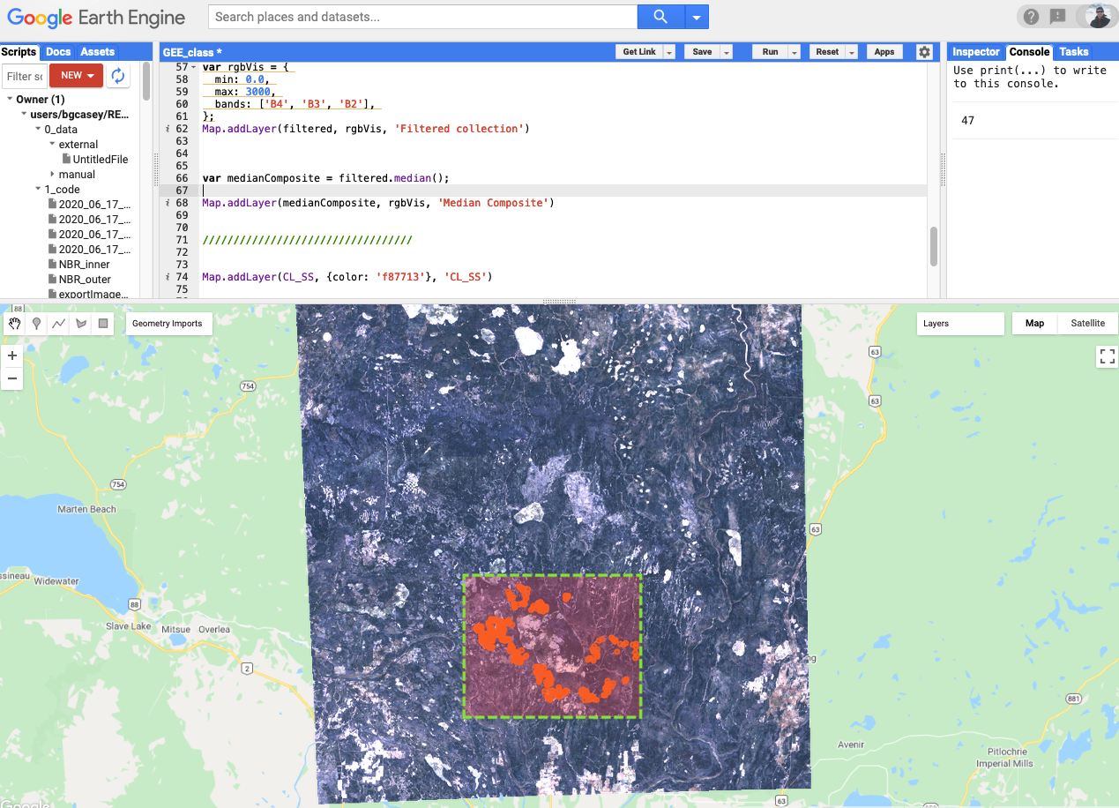The width and height of the screenshot is (1119, 808).
Task: Open the Save dropdown arrow
Action: 727,52
